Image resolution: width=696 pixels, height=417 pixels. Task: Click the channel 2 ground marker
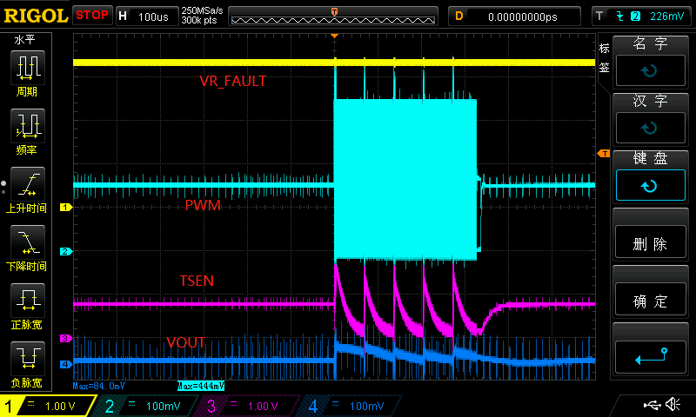click(x=66, y=251)
